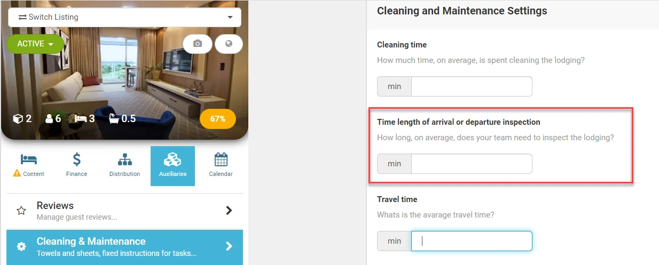Open Cleaning & Maintenance section
The image size is (659, 265).
click(124, 247)
